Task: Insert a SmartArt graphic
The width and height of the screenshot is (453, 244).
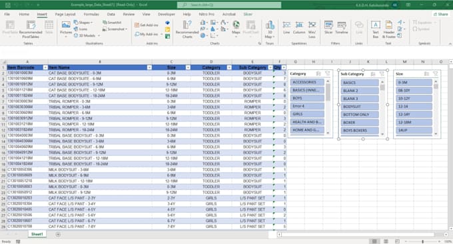Action: point(112,22)
